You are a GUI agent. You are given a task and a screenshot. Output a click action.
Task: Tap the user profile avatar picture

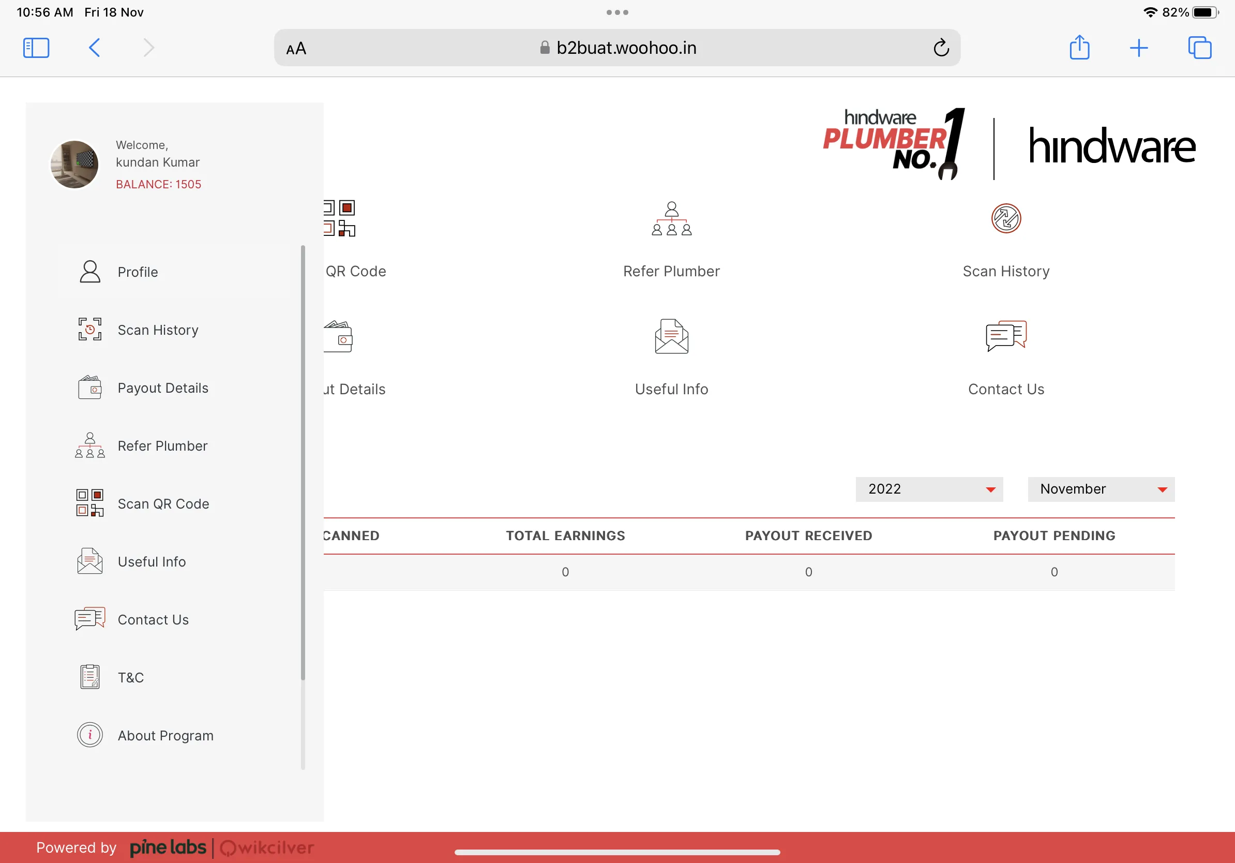pos(74,164)
